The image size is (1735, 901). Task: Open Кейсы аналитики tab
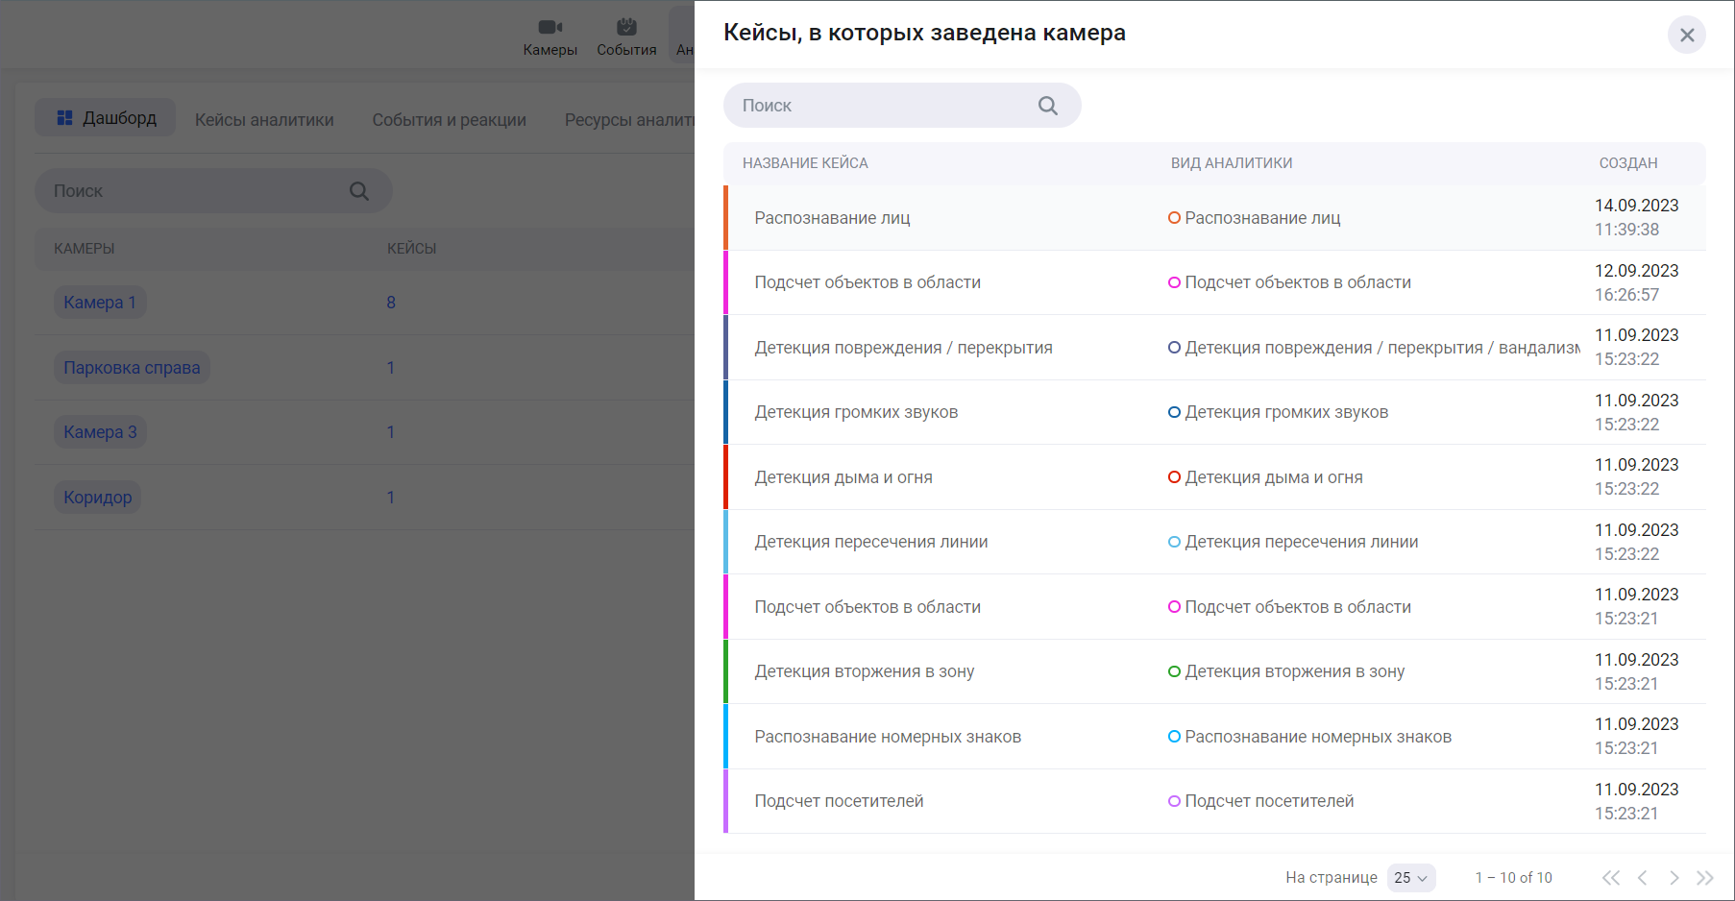264,120
